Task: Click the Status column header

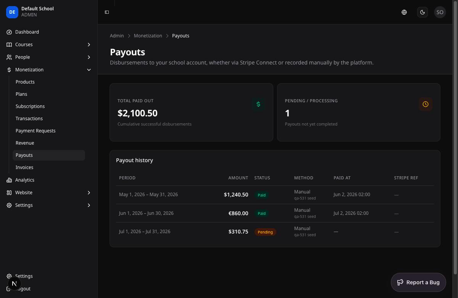Action: (x=262, y=178)
